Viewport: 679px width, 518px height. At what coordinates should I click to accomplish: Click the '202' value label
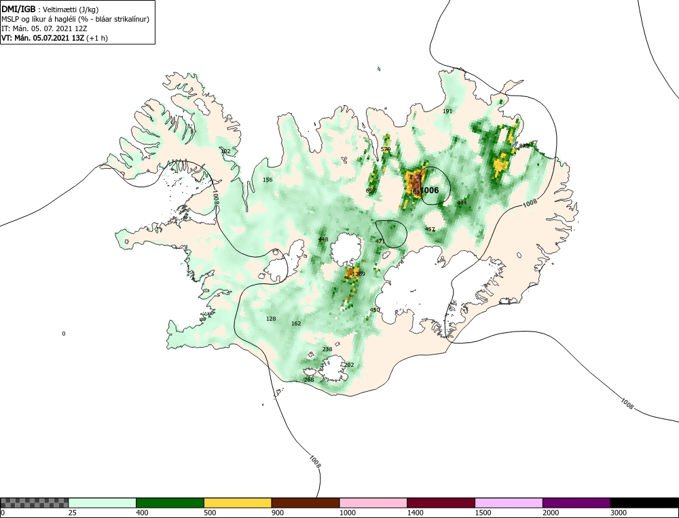[348, 365]
